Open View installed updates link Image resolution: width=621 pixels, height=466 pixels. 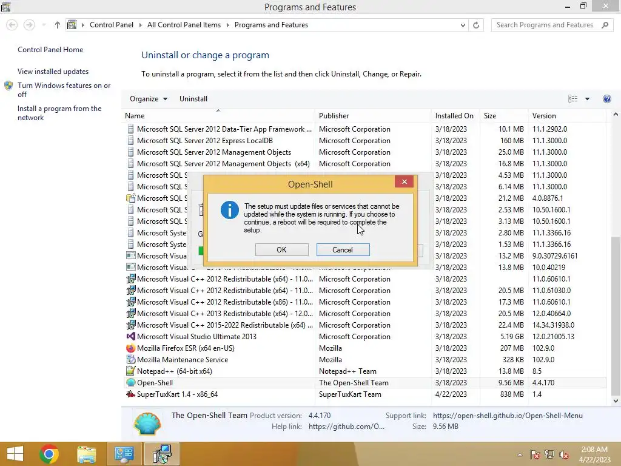[53, 72]
